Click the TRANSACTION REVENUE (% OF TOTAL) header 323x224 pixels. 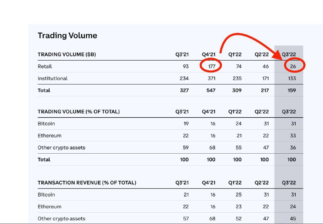pos(87,183)
